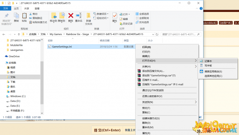
Task: Click the Cut (剪切) ribbon item
Action: pos(33,14)
